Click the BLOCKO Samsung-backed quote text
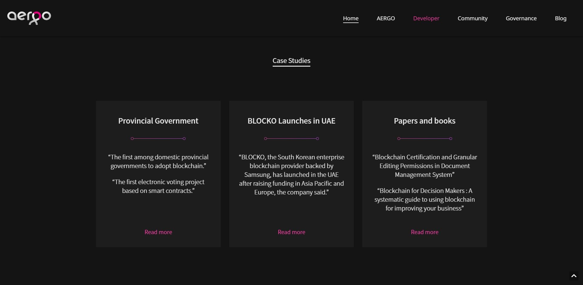Screen dimensions: 583x285 point(291,174)
